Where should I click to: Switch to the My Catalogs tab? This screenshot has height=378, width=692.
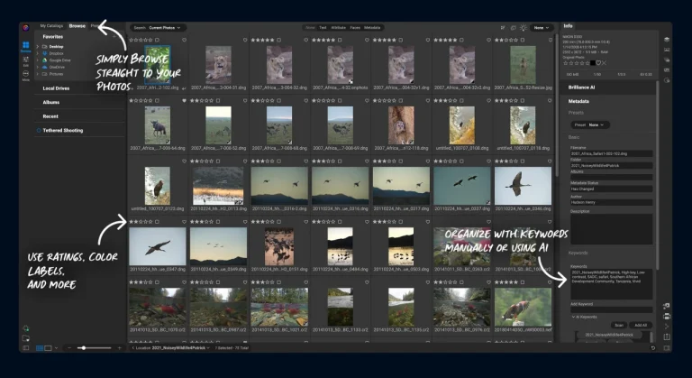tap(51, 26)
